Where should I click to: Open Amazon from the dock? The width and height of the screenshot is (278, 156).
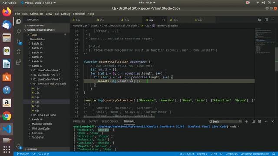[7, 103]
